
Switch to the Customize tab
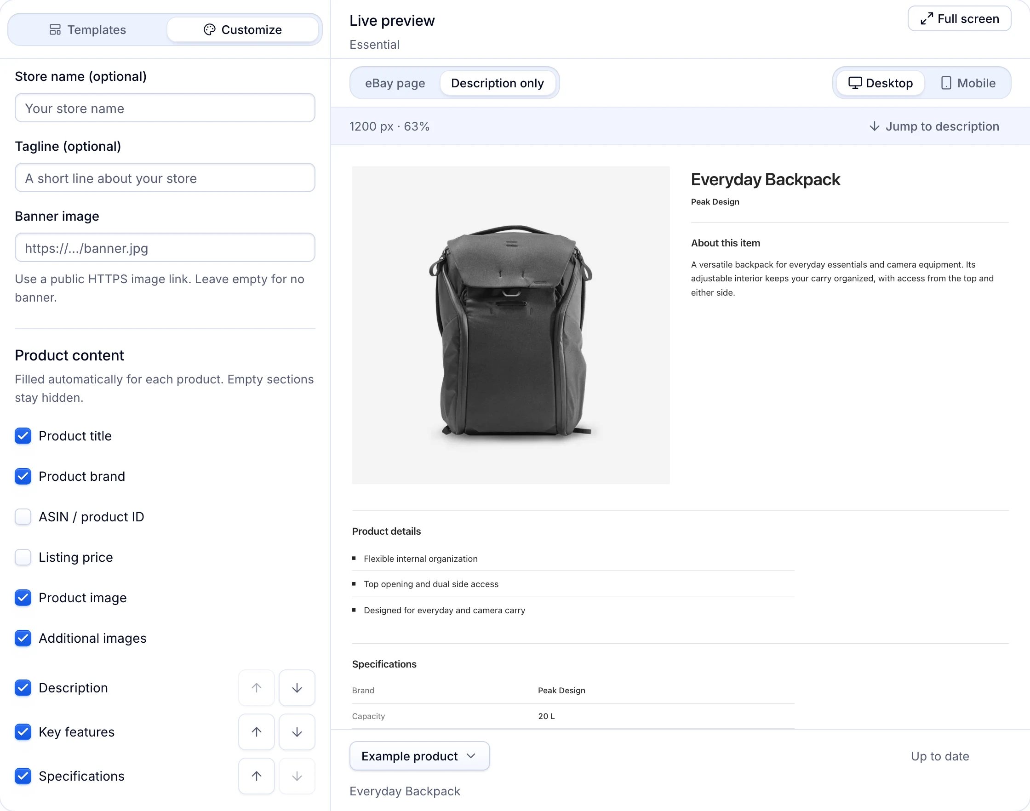point(243,29)
